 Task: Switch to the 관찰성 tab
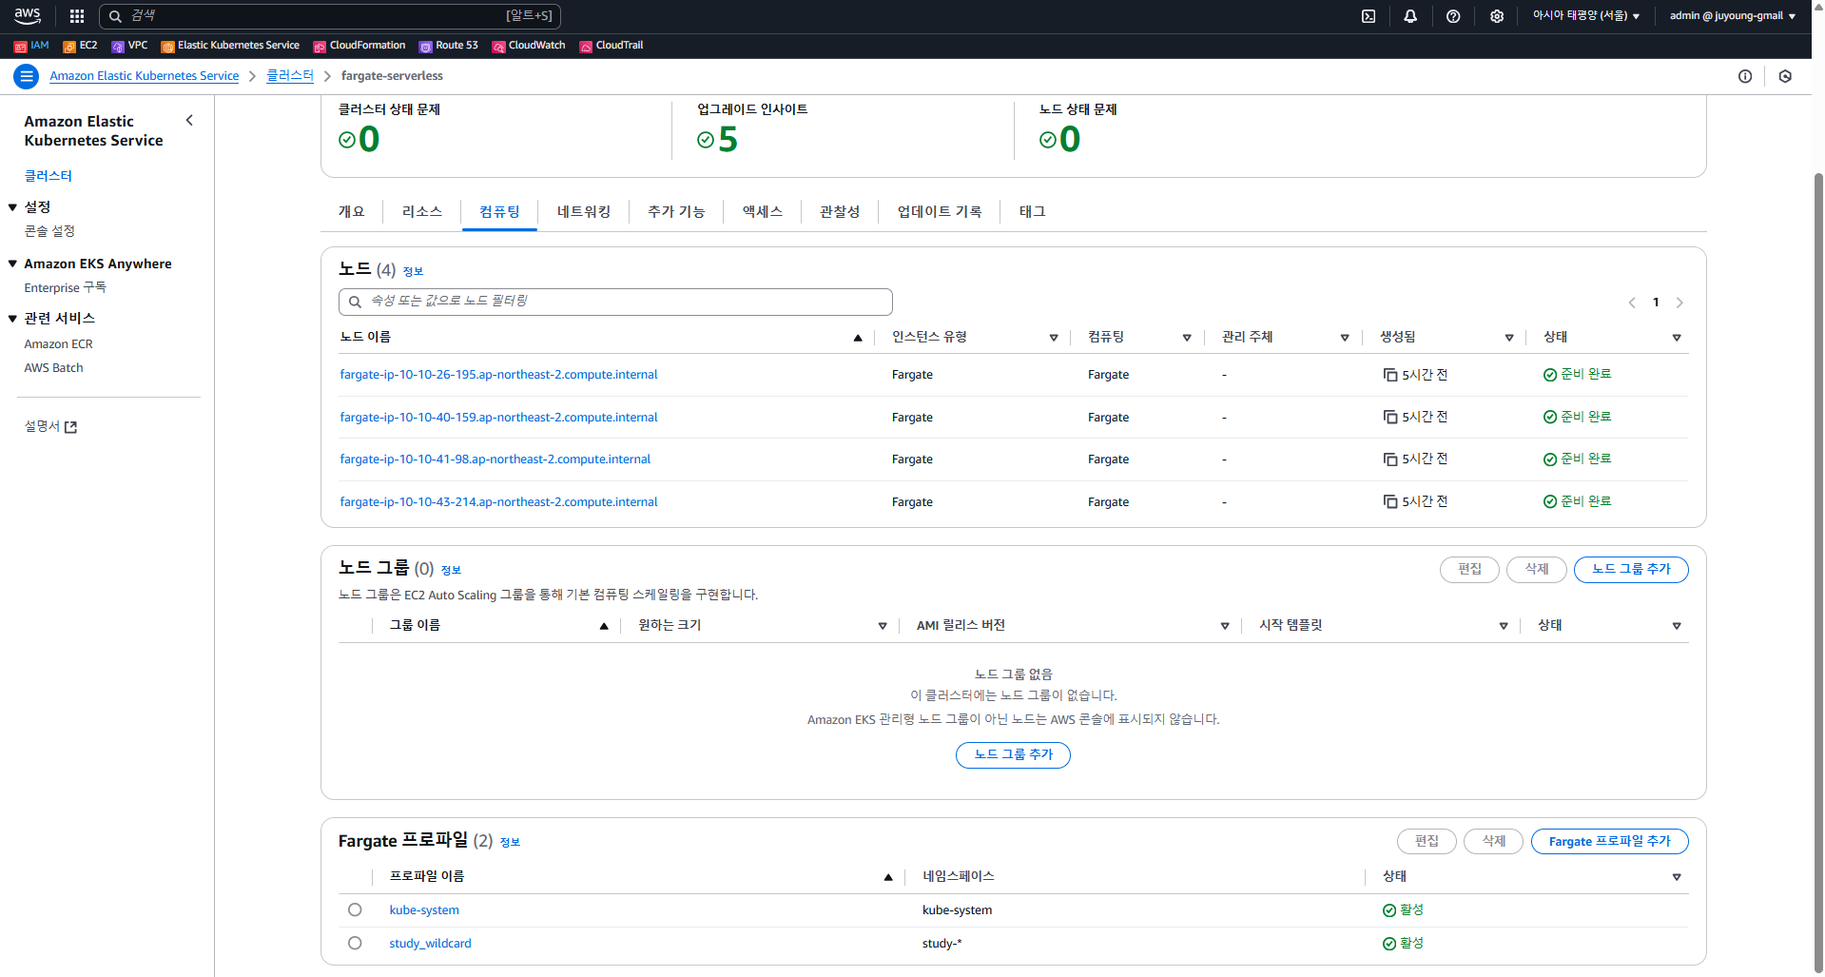[x=840, y=212]
